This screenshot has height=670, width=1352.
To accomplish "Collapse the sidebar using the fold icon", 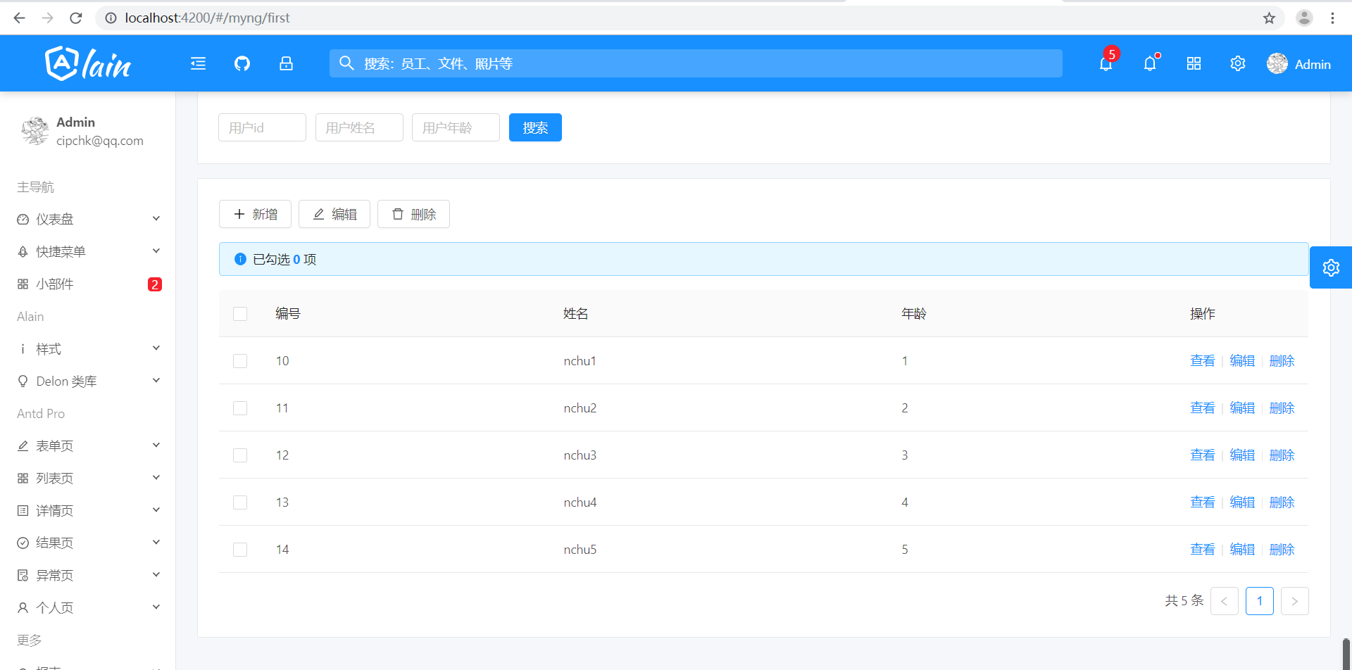I will (198, 63).
